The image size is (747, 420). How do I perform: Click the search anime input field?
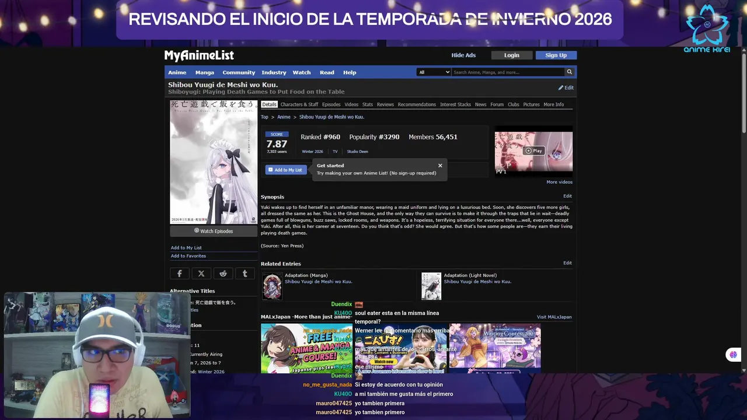pyautogui.click(x=508, y=72)
